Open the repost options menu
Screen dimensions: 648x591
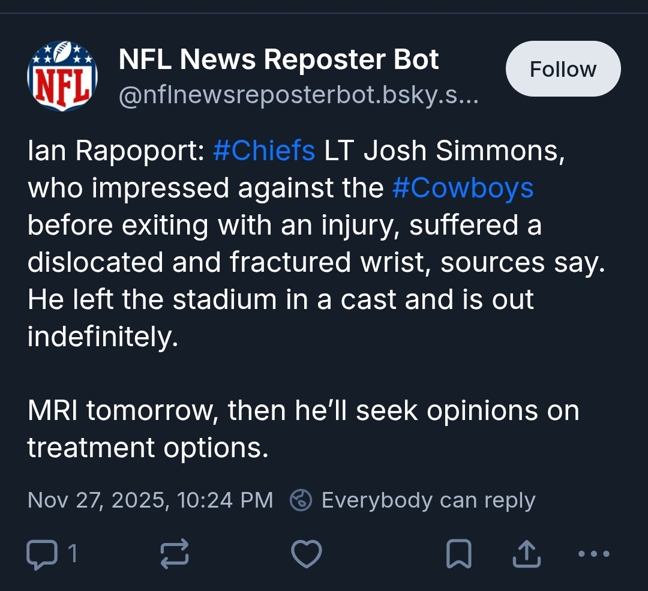click(x=175, y=553)
